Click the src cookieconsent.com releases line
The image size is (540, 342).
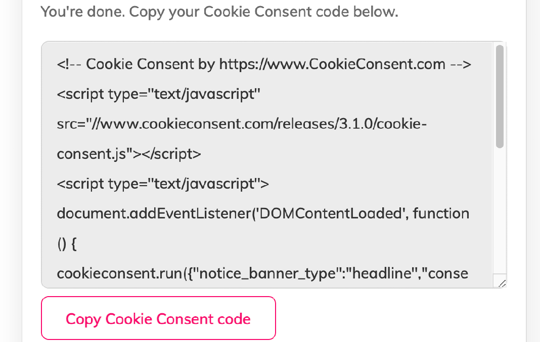pyautogui.click(x=242, y=124)
